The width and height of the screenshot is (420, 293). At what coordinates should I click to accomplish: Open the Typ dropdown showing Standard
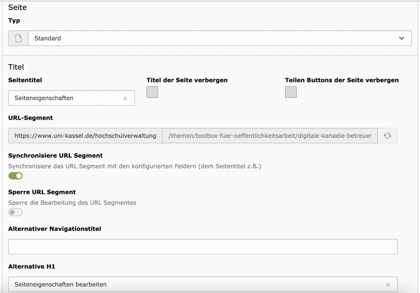[x=212, y=39]
